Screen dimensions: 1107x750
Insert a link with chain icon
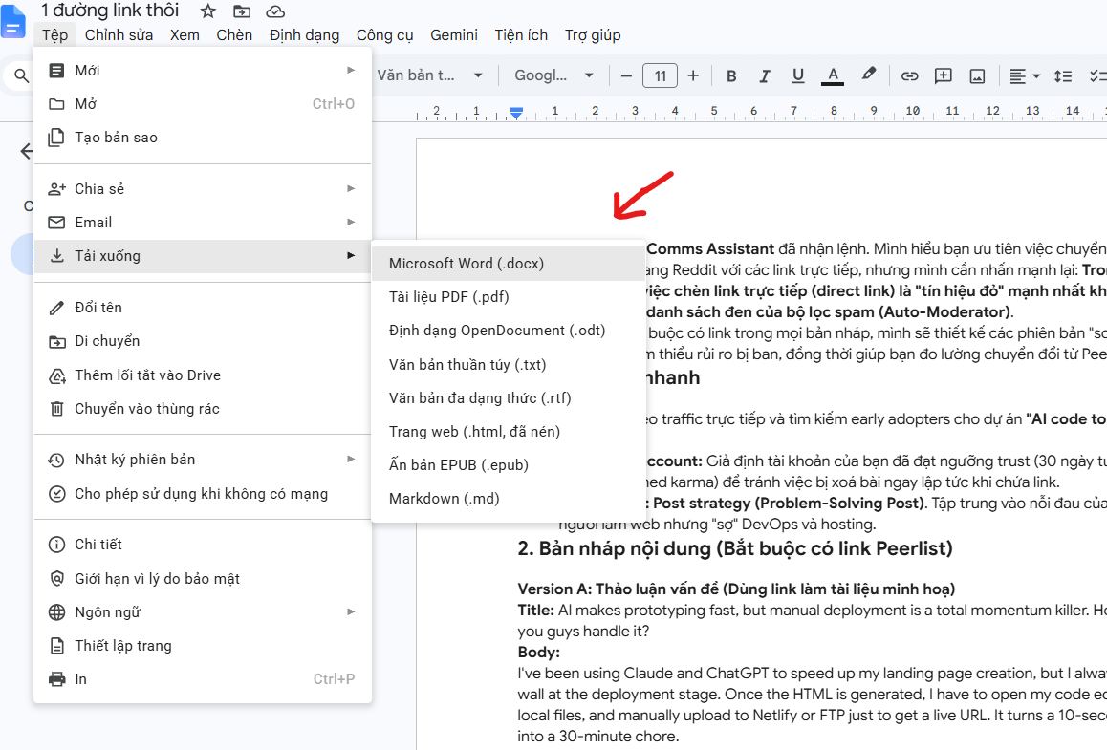[909, 75]
